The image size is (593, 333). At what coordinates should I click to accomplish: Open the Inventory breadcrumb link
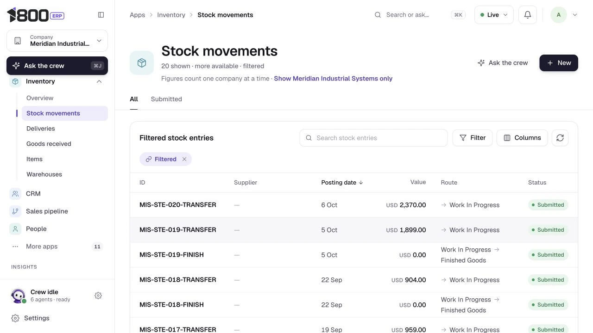171,15
